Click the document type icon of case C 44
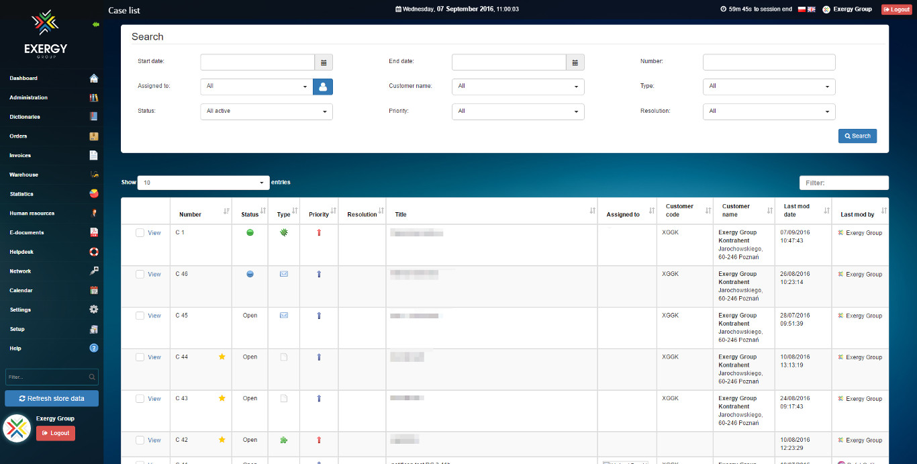Screen dimensions: 917x464 [283, 357]
